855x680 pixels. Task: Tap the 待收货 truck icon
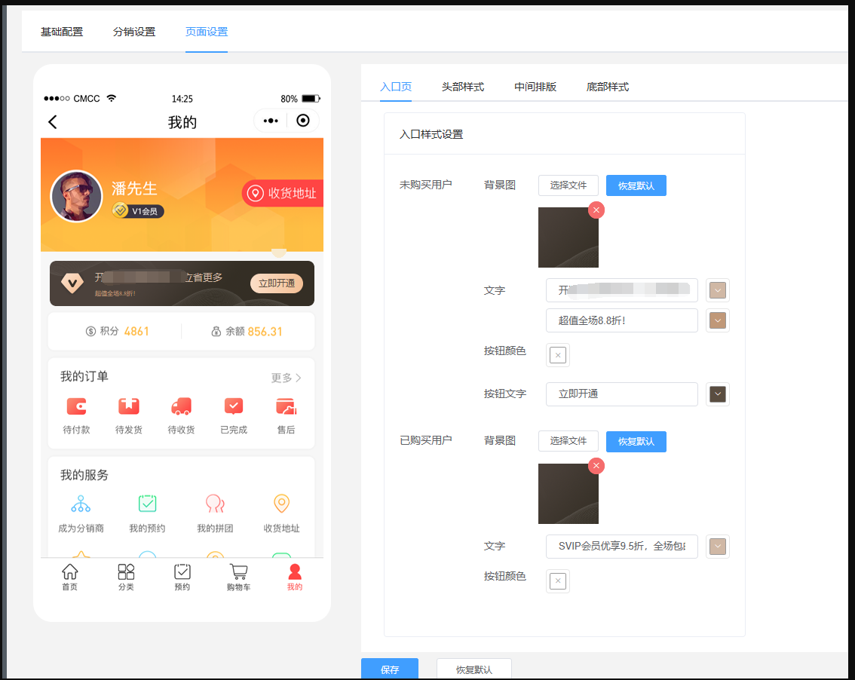pyautogui.click(x=181, y=407)
